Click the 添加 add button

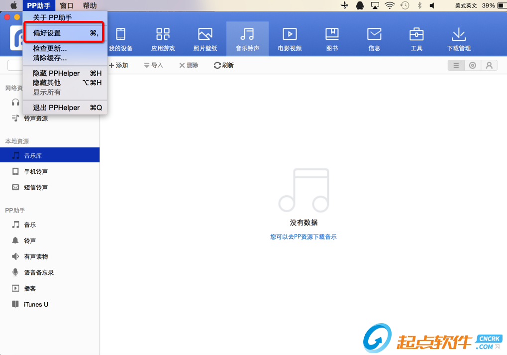click(118, 65)
